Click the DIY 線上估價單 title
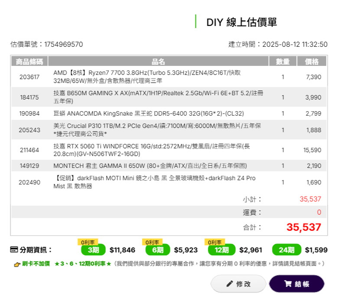This screenshot has width=338, height=303. click(x=241, y=22)
